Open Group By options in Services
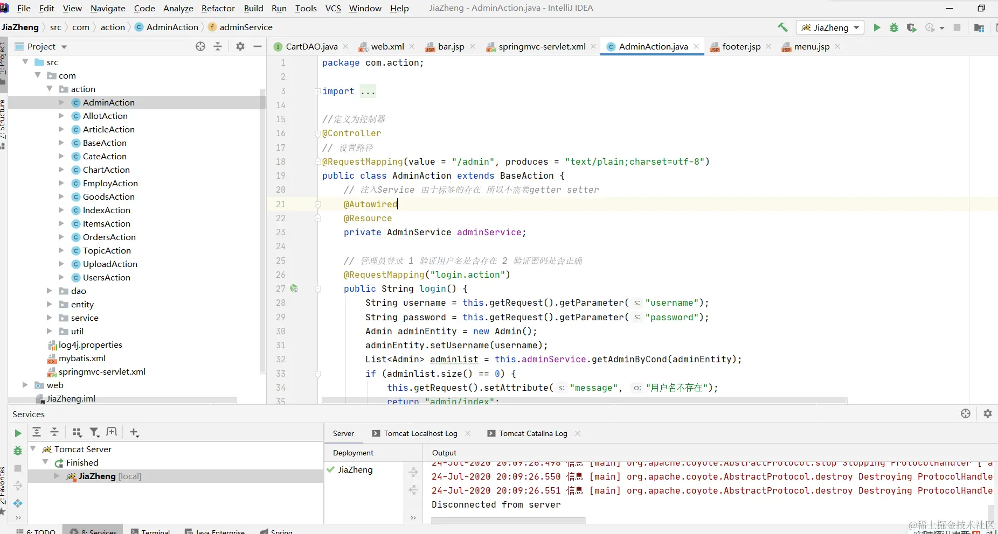 (77, 432)
